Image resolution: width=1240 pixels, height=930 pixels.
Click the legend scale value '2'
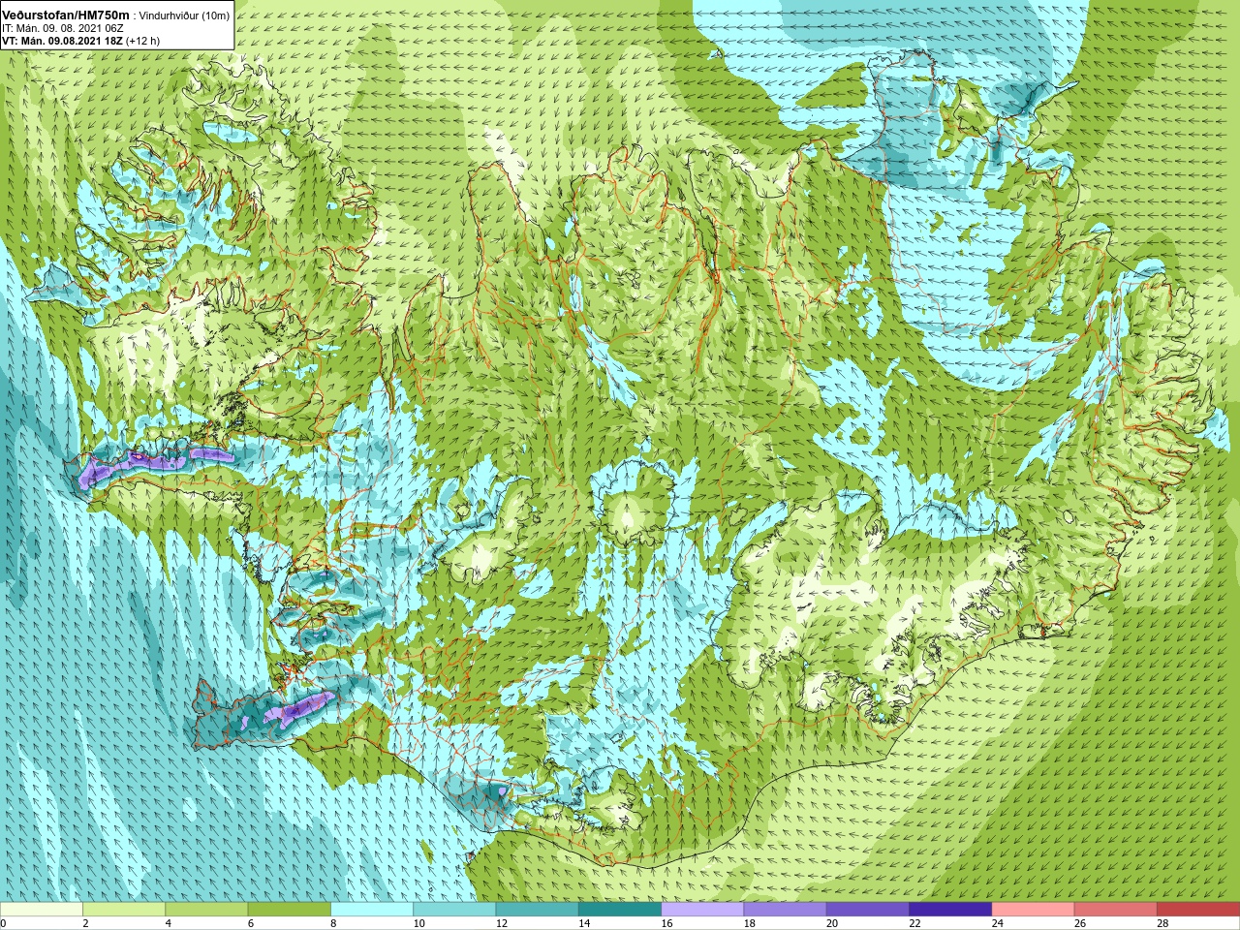pos(85,923)
